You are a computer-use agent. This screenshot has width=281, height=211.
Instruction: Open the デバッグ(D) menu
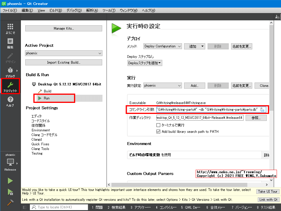pyautogui.click(x=74, y=10)
